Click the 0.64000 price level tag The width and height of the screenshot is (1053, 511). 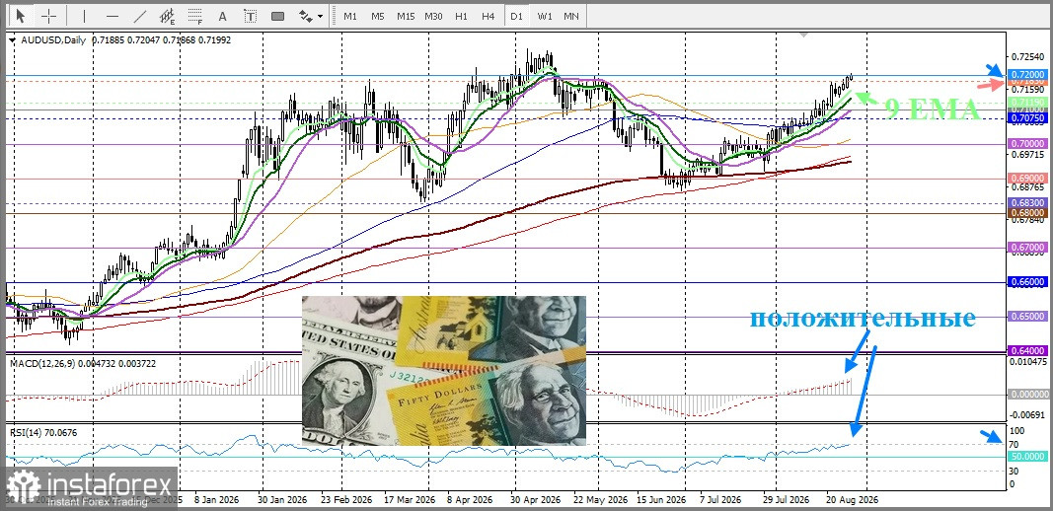(1027, 350)
